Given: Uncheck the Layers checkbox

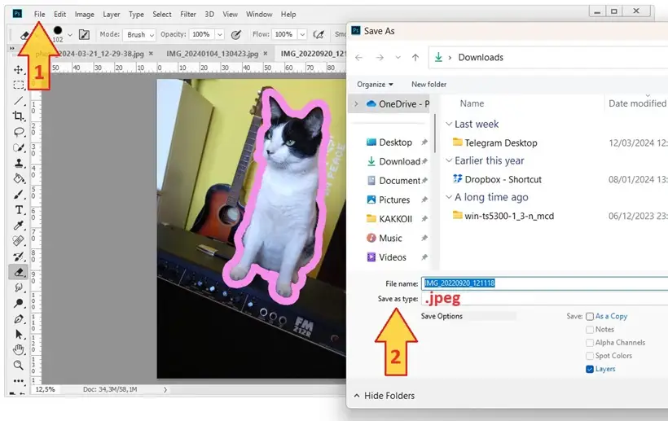Looking at the screenshot, I should click(590, 369).
